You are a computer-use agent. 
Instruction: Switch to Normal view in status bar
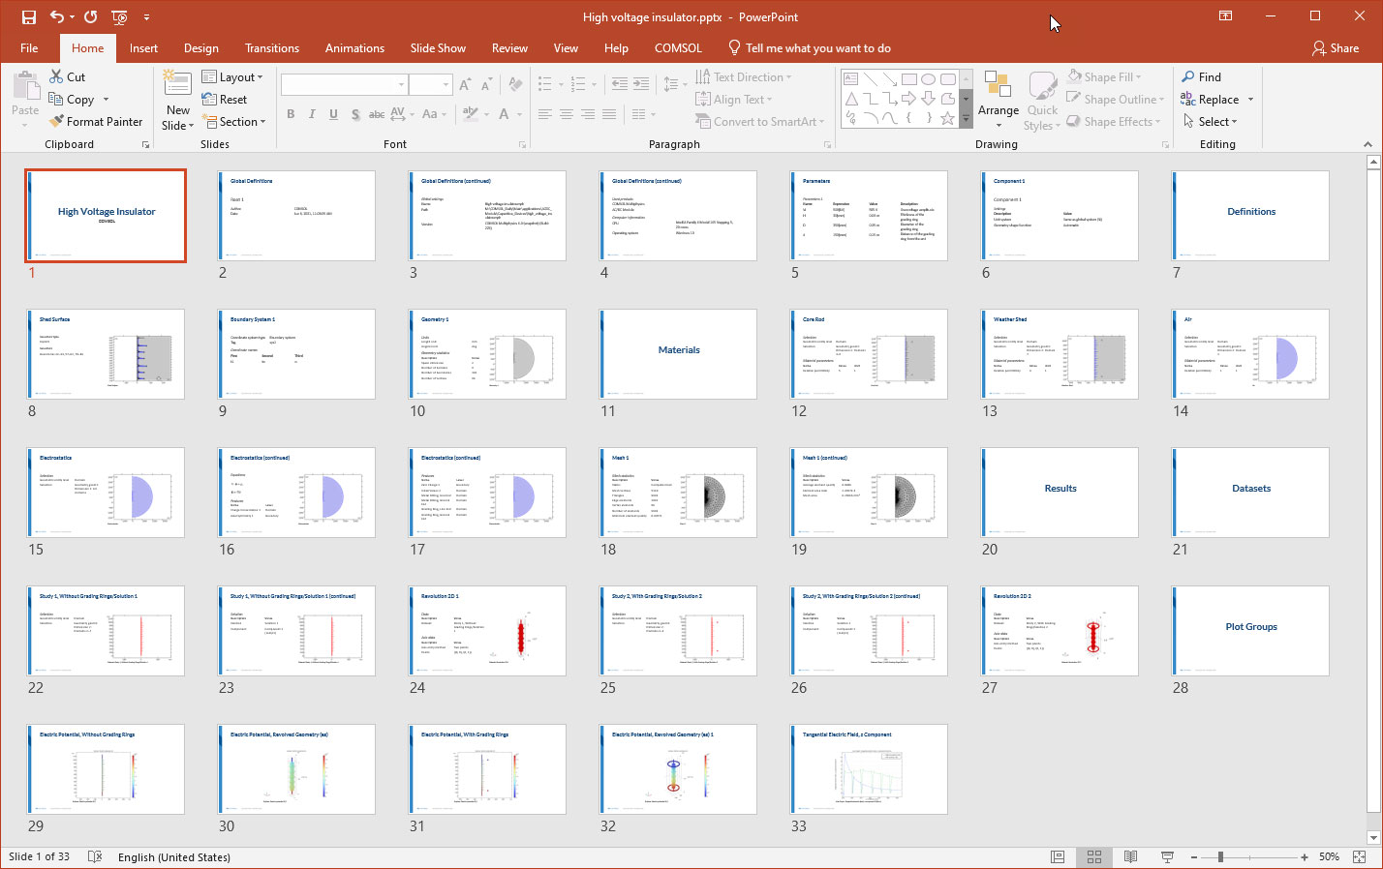pyautogui.click(x=1058, y=857)
